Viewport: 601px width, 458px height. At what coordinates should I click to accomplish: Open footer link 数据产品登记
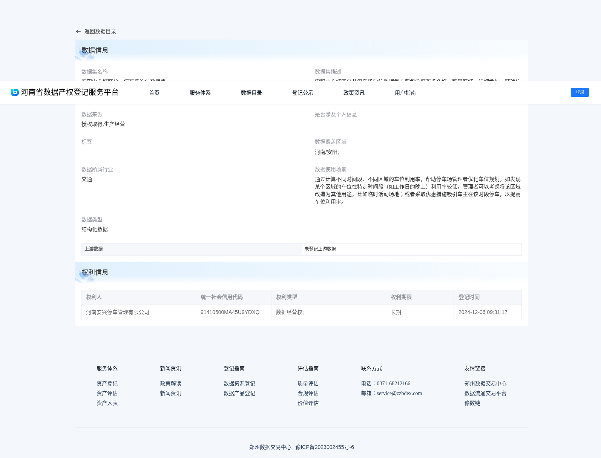click(239, 393)
